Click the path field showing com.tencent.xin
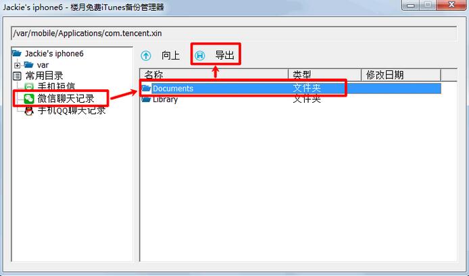Viewport: 469px width, 276px height. point(234,33)
